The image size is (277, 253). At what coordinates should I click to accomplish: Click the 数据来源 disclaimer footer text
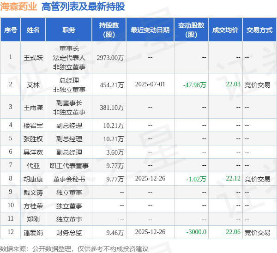[74, 249]
